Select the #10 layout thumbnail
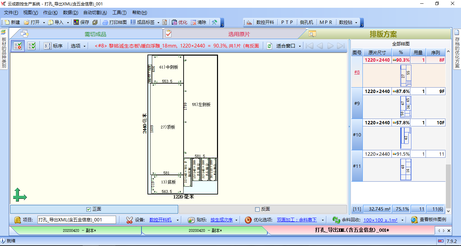 406,138
